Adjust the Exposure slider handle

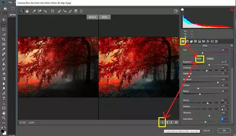[209, 65]
